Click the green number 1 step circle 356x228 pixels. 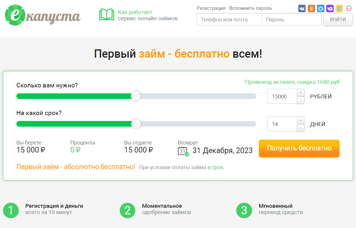(x=11, y=210)
